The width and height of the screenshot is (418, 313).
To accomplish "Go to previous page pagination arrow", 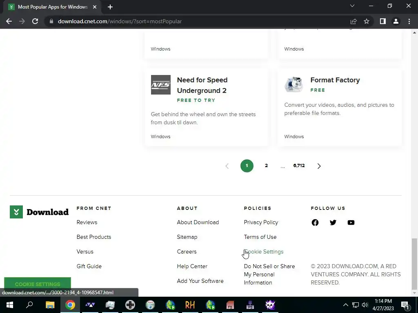I will pos(227,166).
